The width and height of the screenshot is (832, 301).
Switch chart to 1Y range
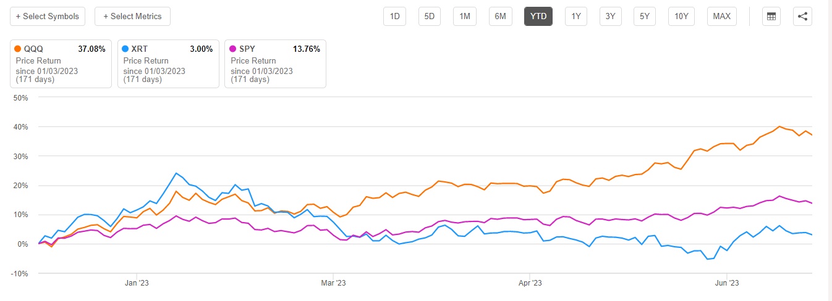click(576, 17)
